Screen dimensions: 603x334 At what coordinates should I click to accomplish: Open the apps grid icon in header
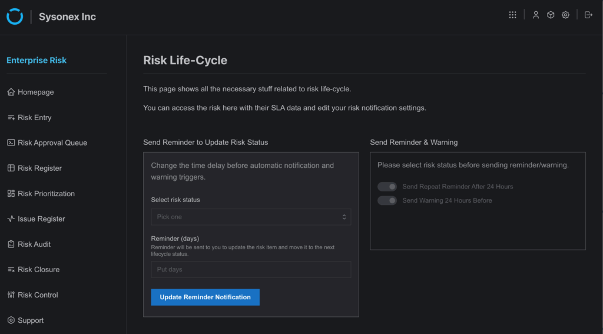coord(513,15)
